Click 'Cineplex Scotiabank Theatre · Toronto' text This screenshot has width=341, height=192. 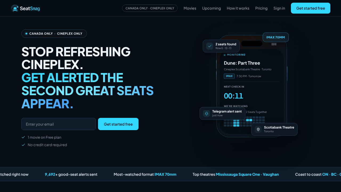click(x=248, y=69)
